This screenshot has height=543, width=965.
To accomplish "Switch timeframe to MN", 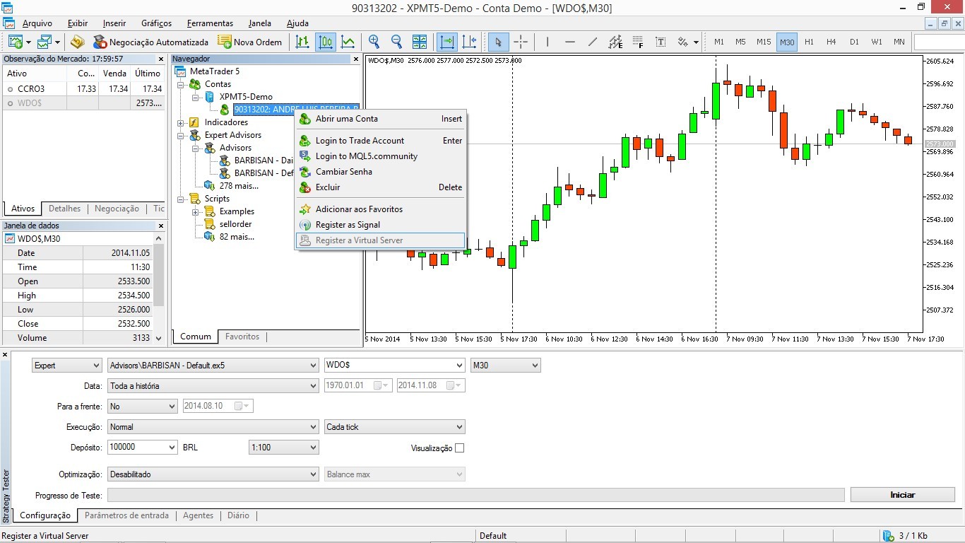I will (x=899, y=42).
